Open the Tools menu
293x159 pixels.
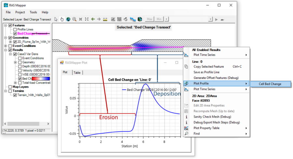(33, 12)
